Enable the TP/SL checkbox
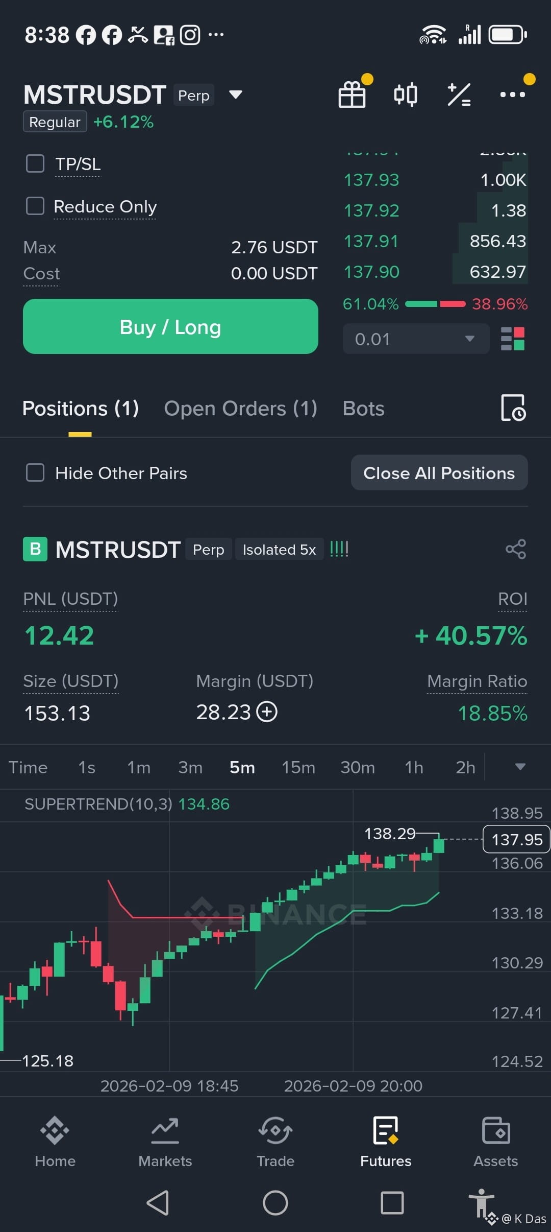Viewport: 551px width, 1232px height. [x=35, y=164]
